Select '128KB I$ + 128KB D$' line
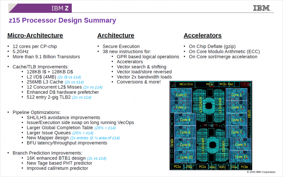283x177 pixels. point(50,72)
